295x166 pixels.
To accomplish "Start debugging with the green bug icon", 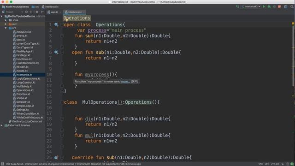I will tap(269, 6).
